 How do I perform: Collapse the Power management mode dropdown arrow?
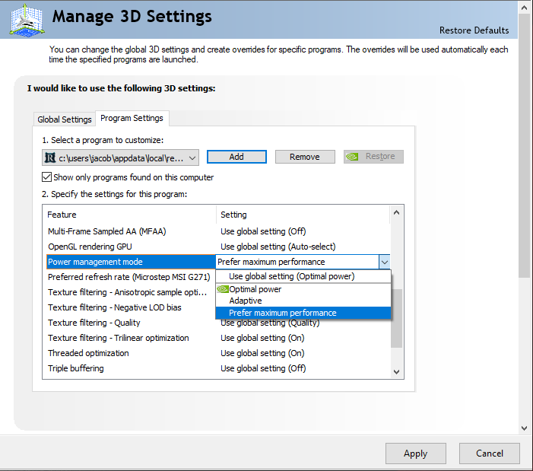click(x=384, y=262)
